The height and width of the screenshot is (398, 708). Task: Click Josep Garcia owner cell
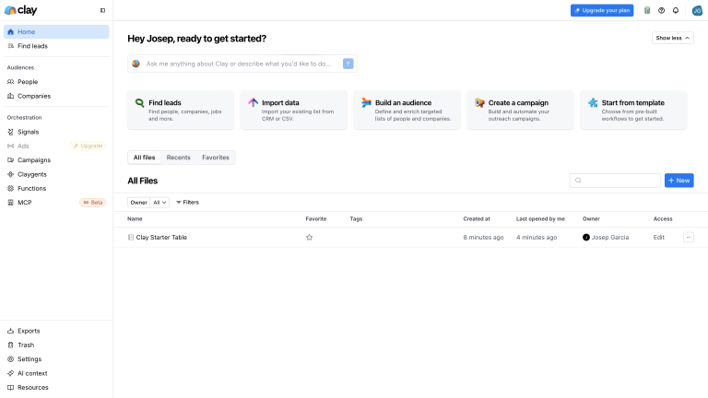[x=606, y=238]
